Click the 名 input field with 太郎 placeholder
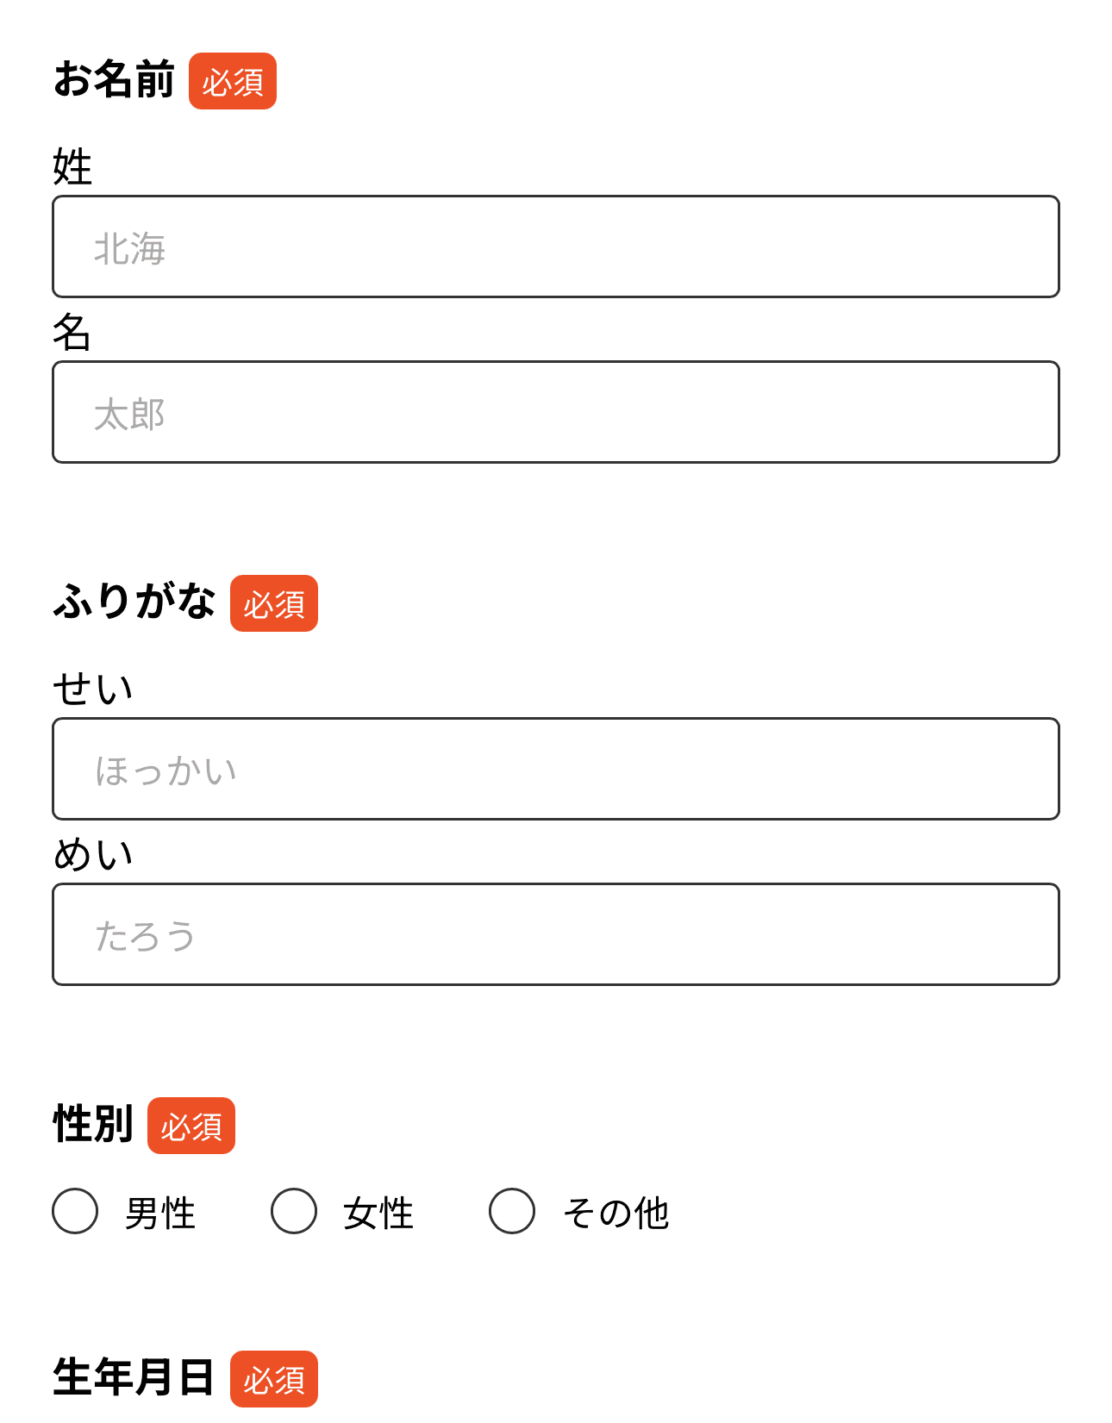 (556, 412)
